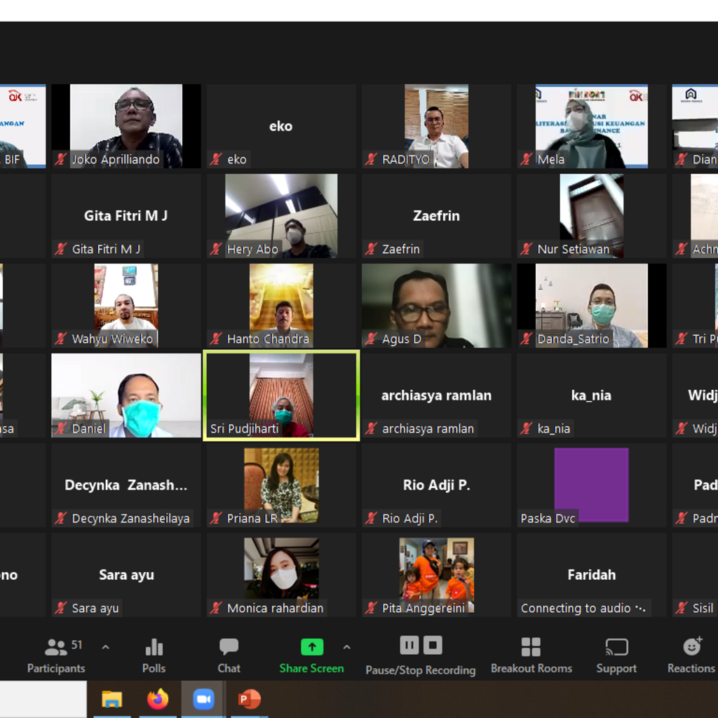Click the Support icon
Viewport: 718px width, 718px height.
(x=616, y=646)
